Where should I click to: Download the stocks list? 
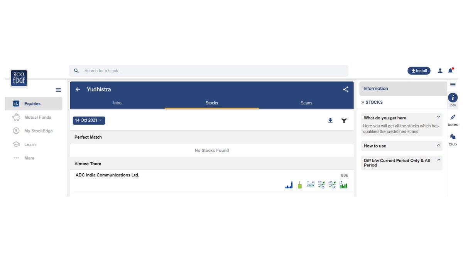pyautogui.click(x=330, y=121)
